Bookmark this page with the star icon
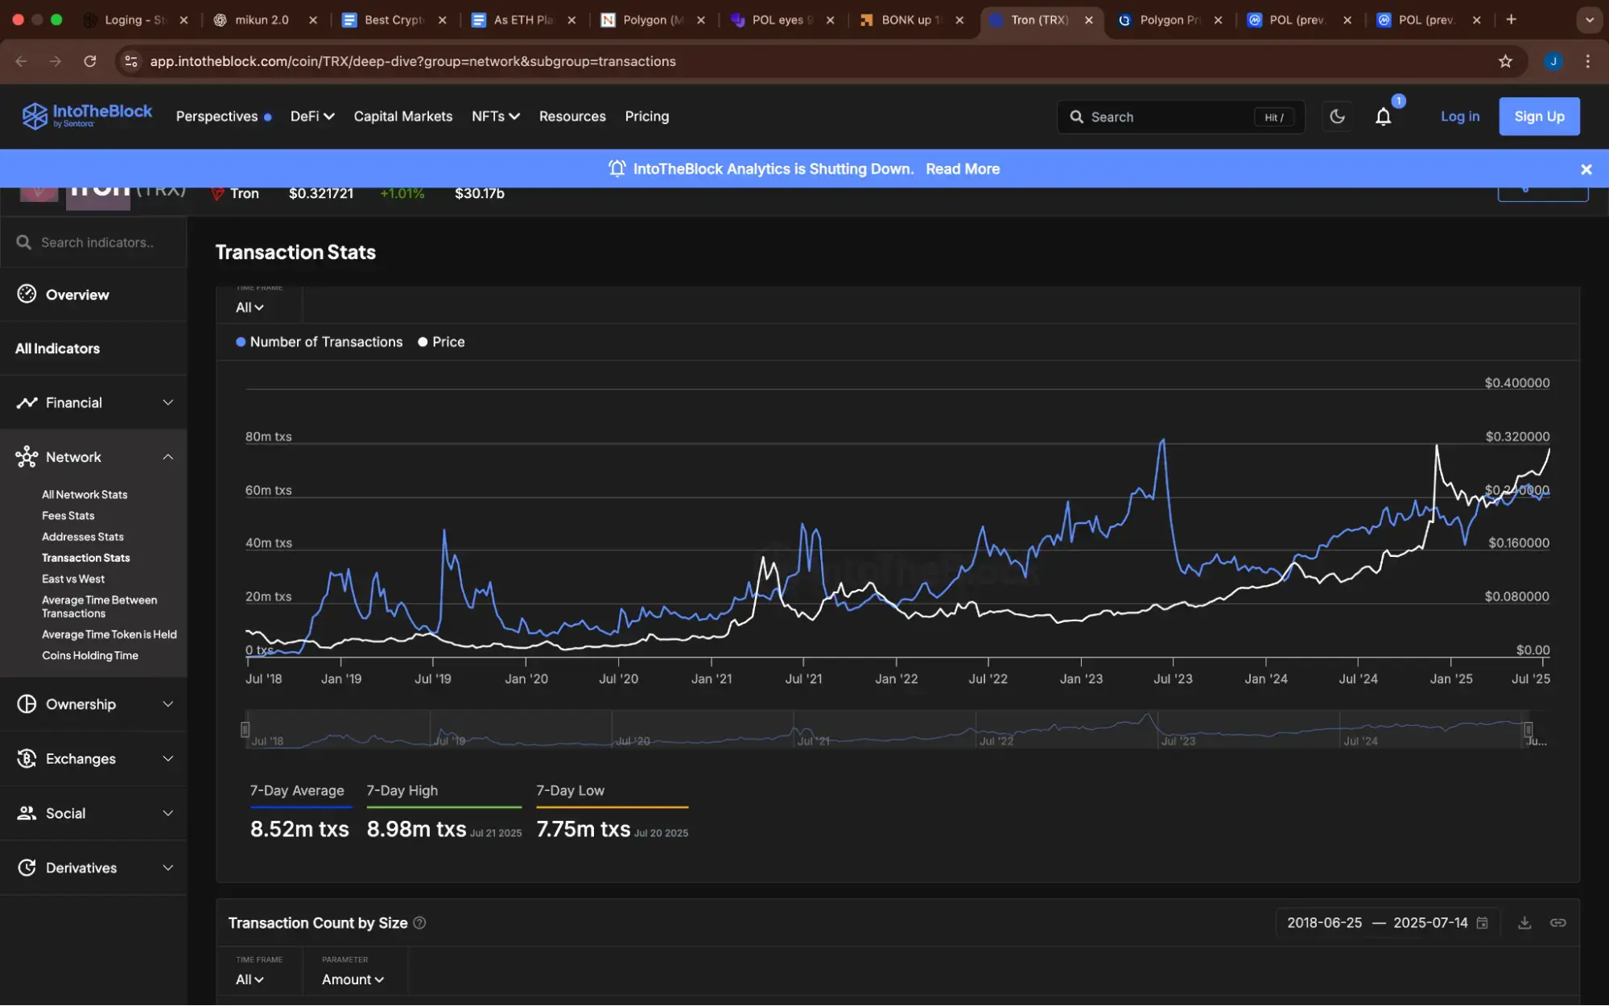This screenshot has height=1006, width=1609. coord(1505,61)
